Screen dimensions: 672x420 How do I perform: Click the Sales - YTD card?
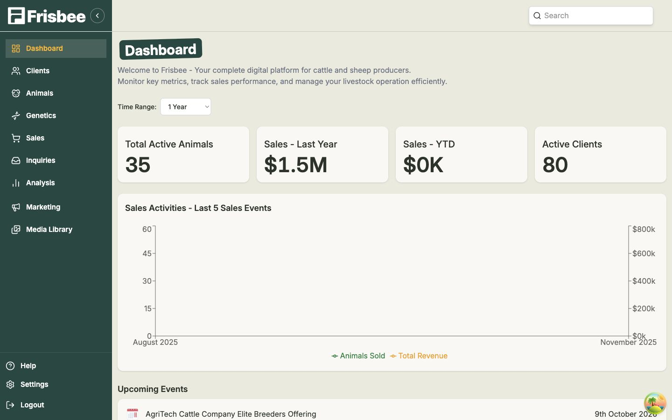click(462, 154)
